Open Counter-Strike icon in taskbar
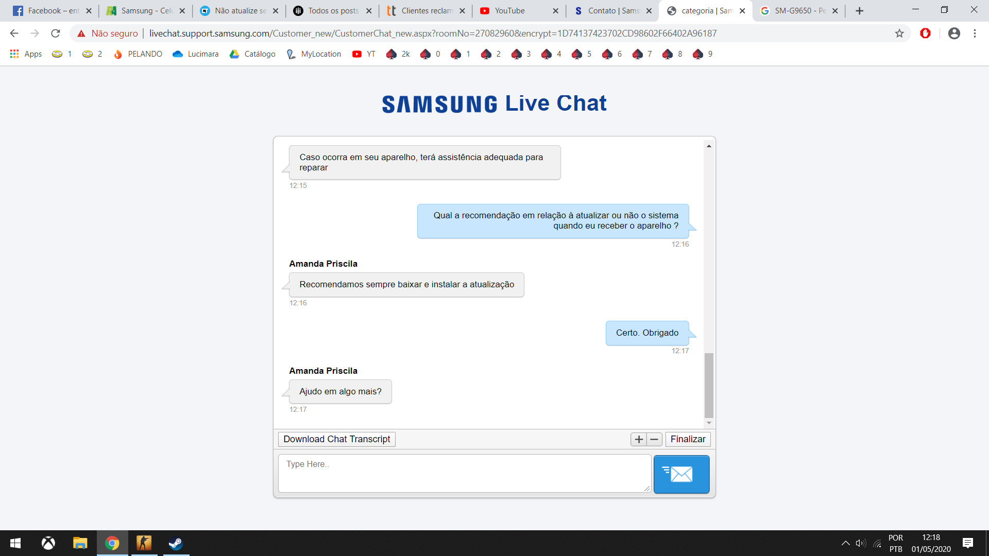 click(x=144, y=543)
